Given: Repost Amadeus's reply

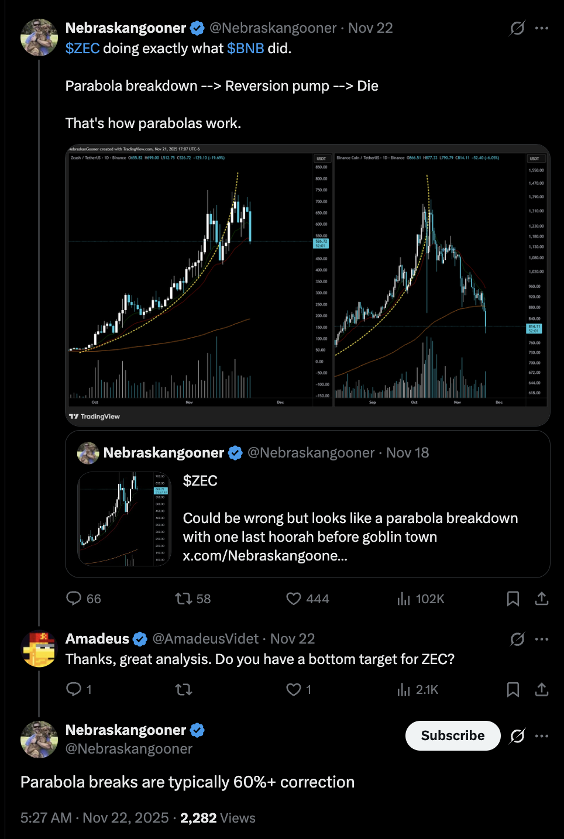Looking at the screenshot, I should [x=184, y=689].
